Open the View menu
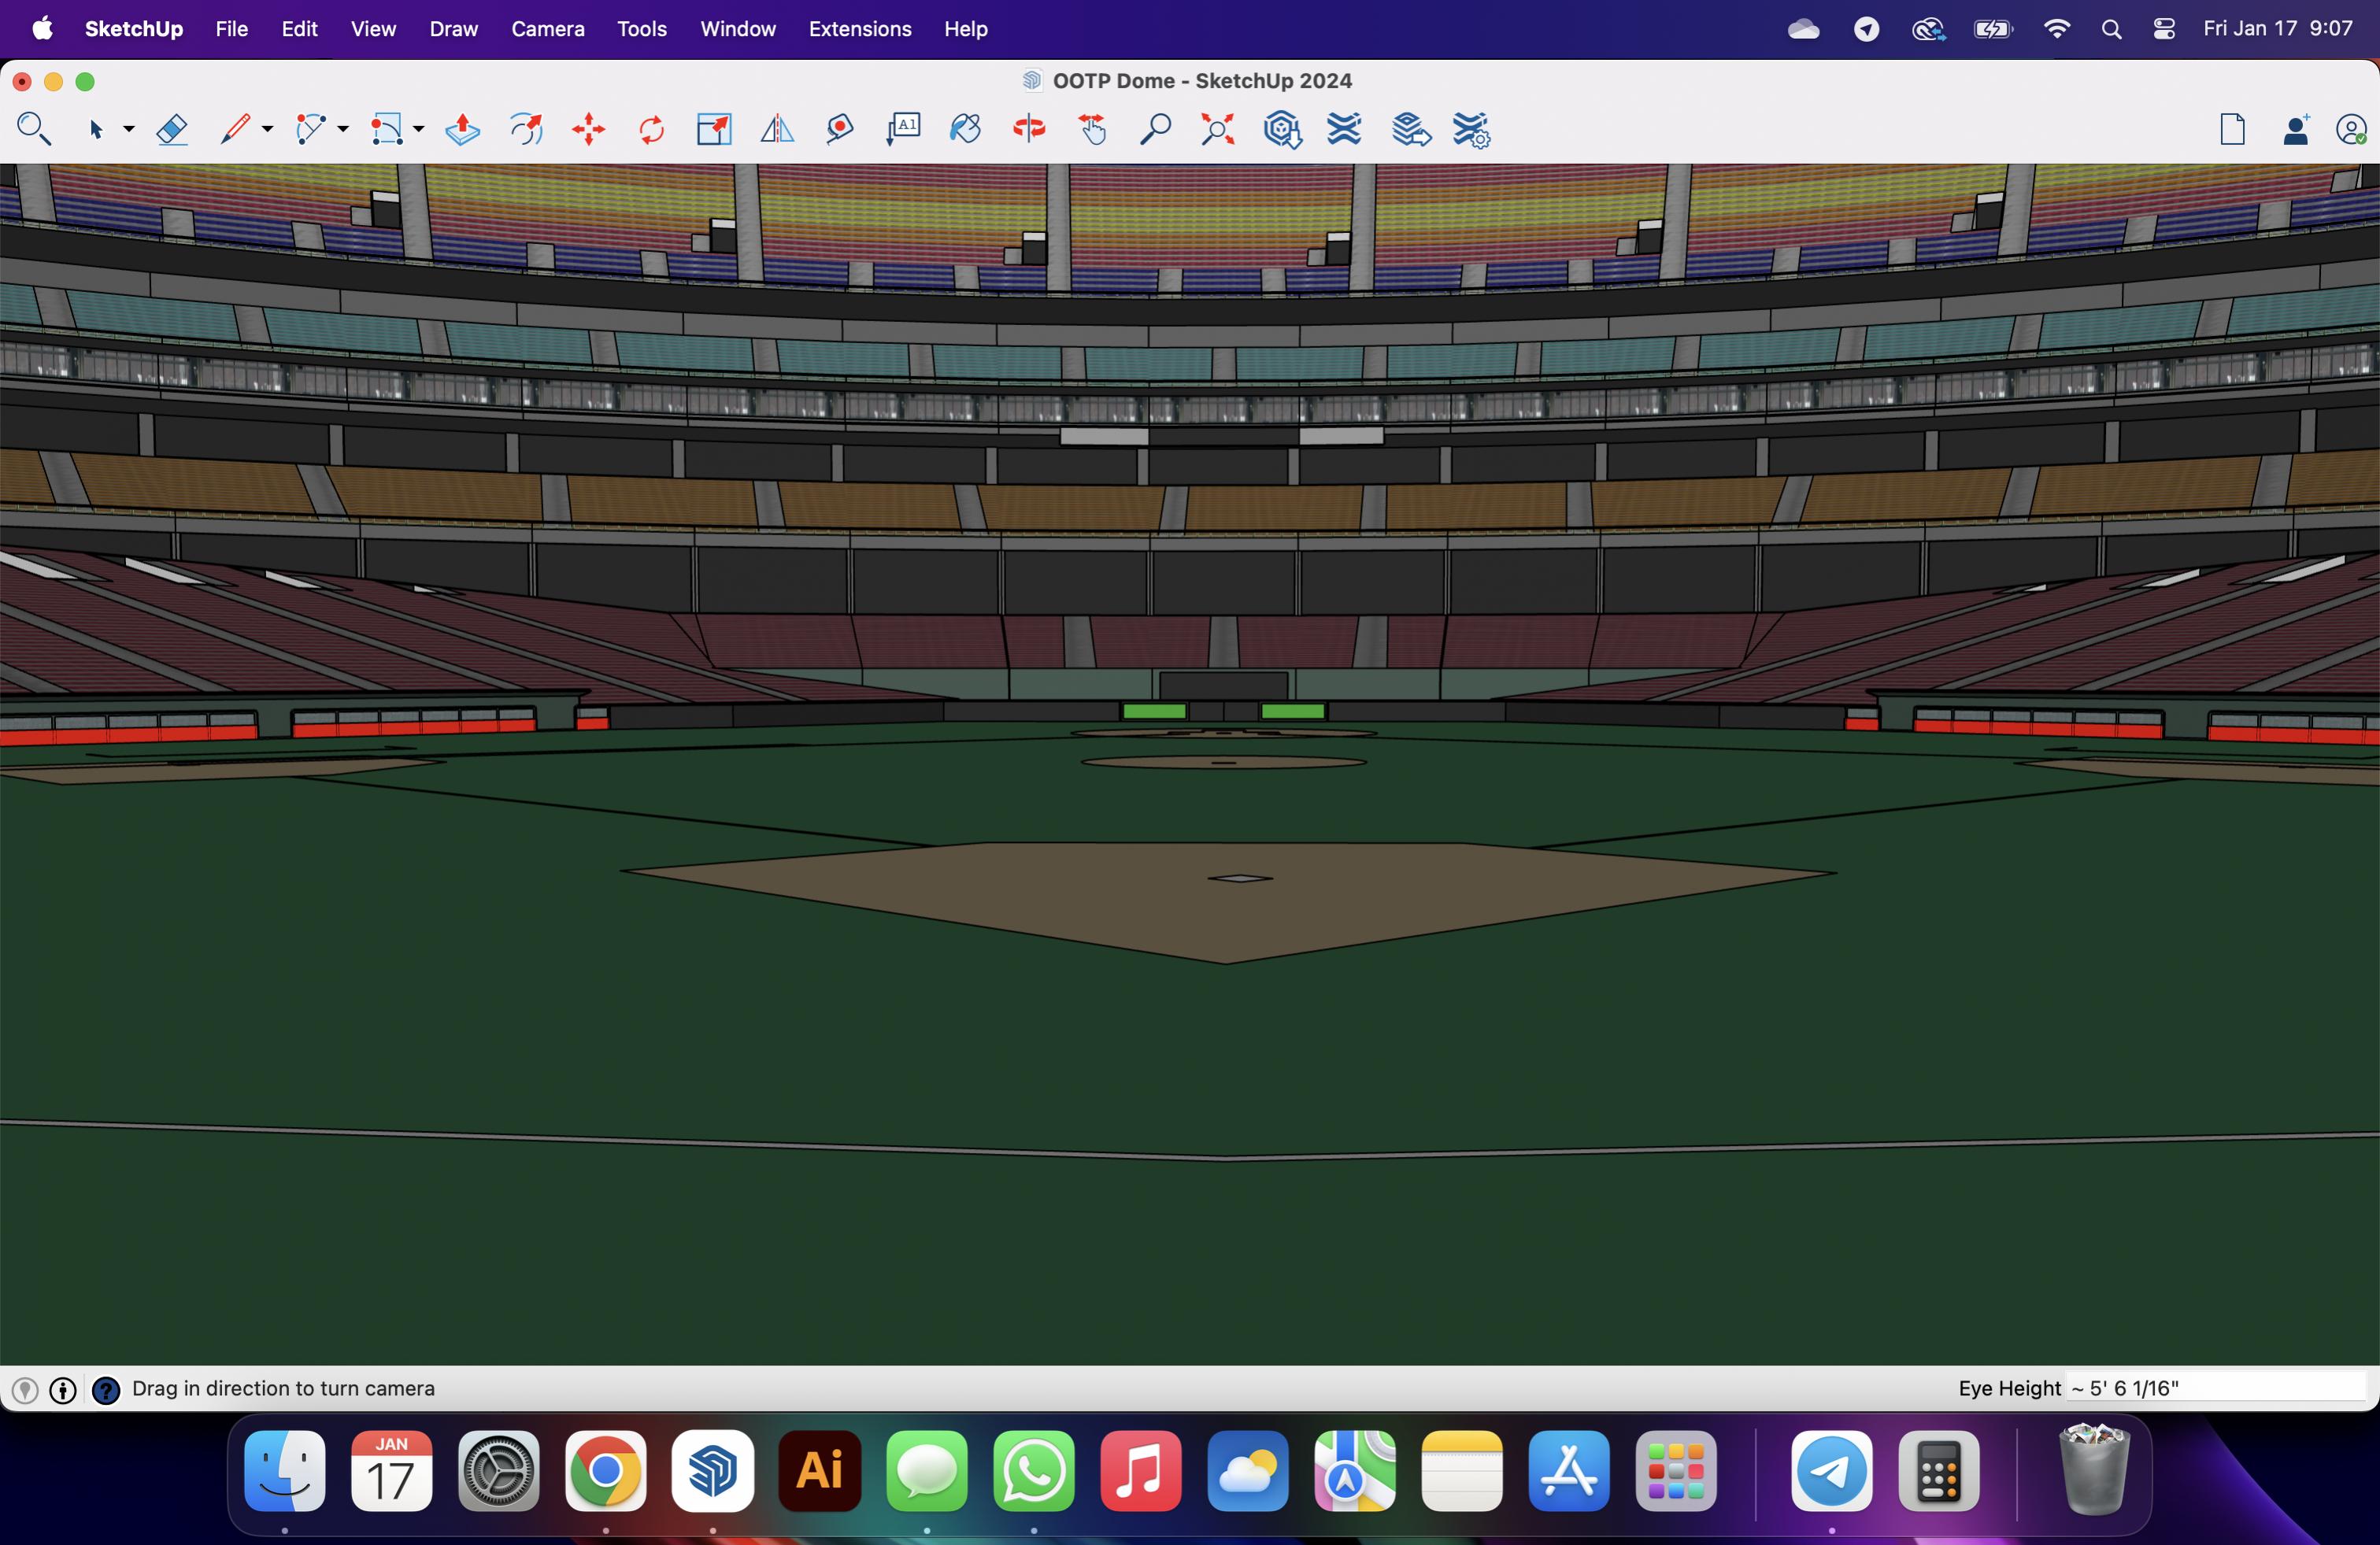 pyautogui.click(x=373, y=29)
